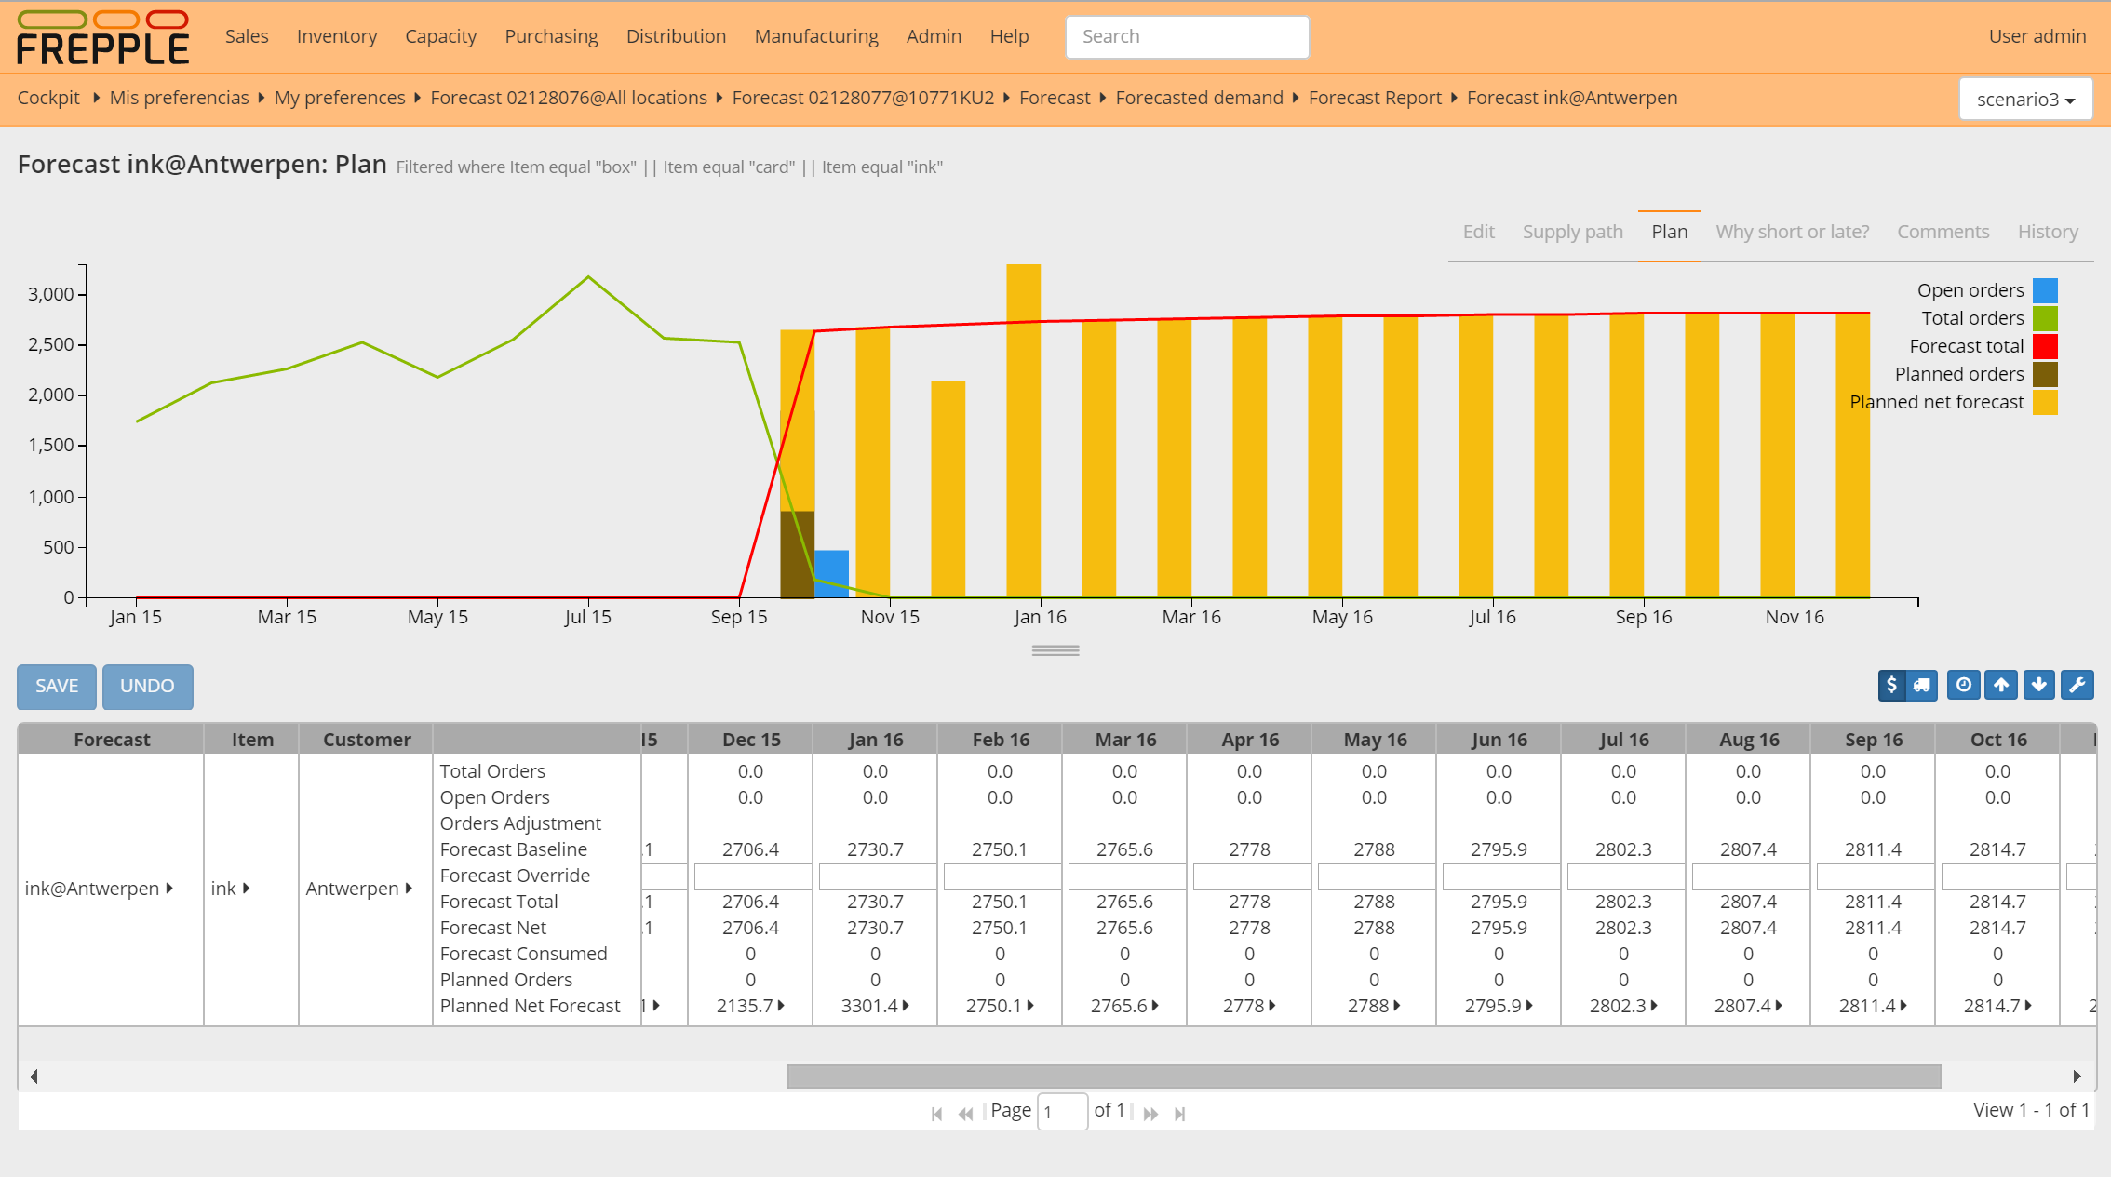
Task: Open the wrench customize icon
Action: [2077, 686]
